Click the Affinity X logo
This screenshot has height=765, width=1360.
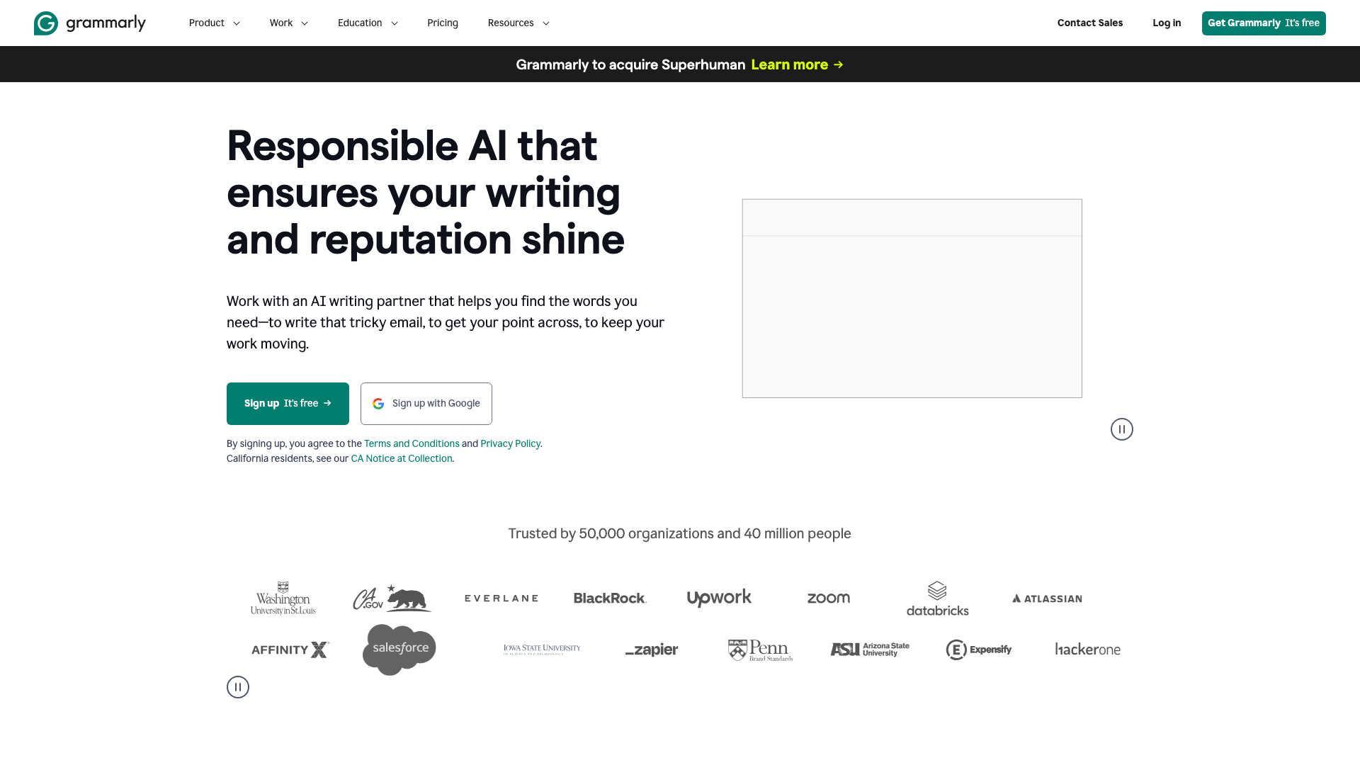[290, 650]
